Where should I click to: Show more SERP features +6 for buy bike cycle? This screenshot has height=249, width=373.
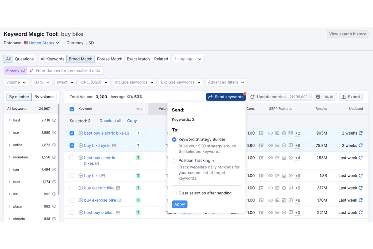point(298,146)
